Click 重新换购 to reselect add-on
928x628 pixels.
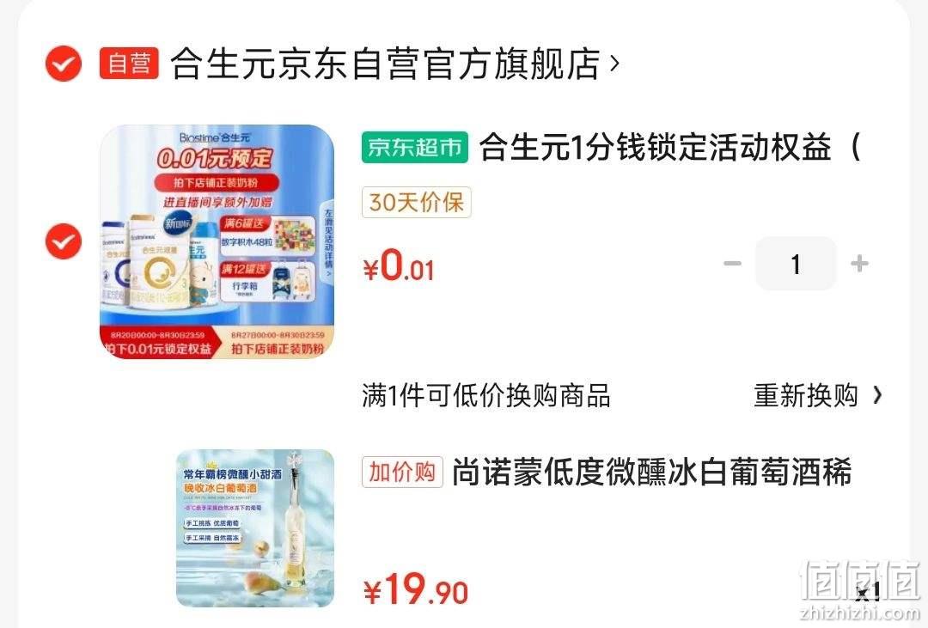805,395
